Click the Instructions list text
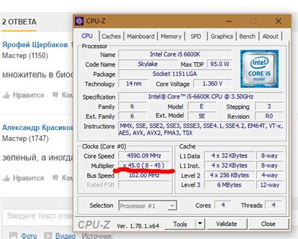Viewport: 298px width, 239px height. point(201,130)
